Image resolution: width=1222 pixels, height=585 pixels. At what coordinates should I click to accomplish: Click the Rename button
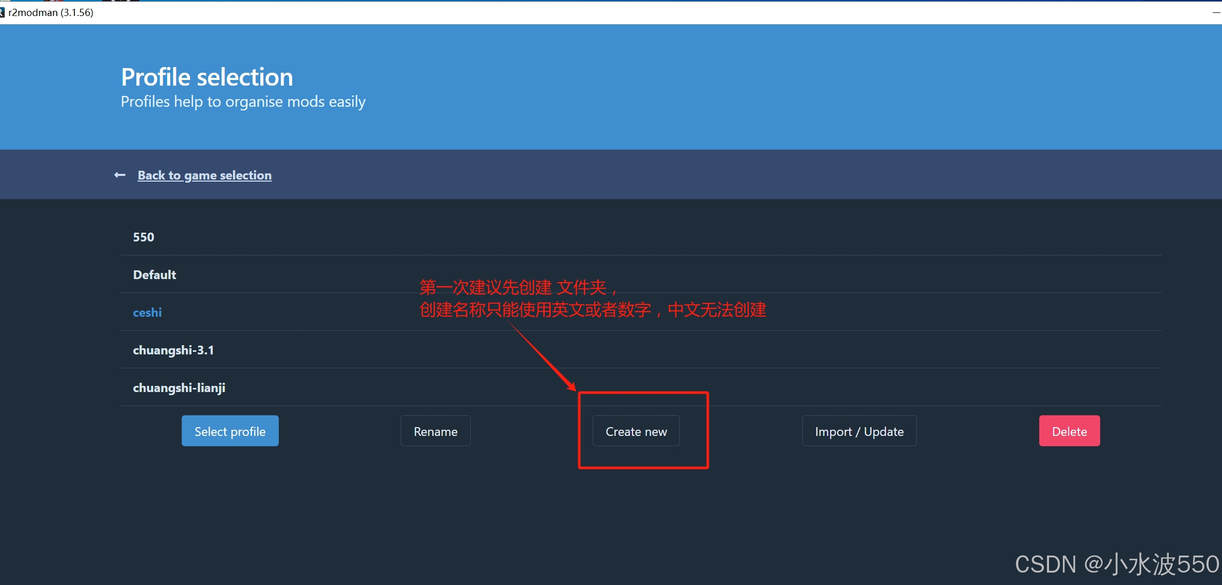pyautogui.click(x=435, y=431)
